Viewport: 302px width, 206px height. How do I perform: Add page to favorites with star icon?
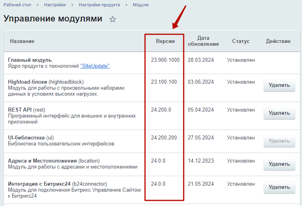tap(113, 19)
